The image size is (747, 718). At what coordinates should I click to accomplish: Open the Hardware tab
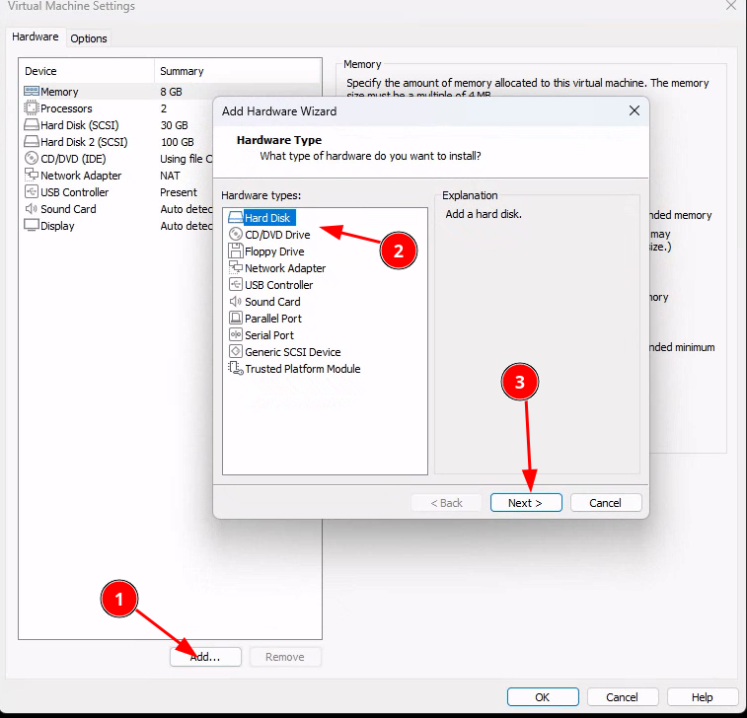36,37
